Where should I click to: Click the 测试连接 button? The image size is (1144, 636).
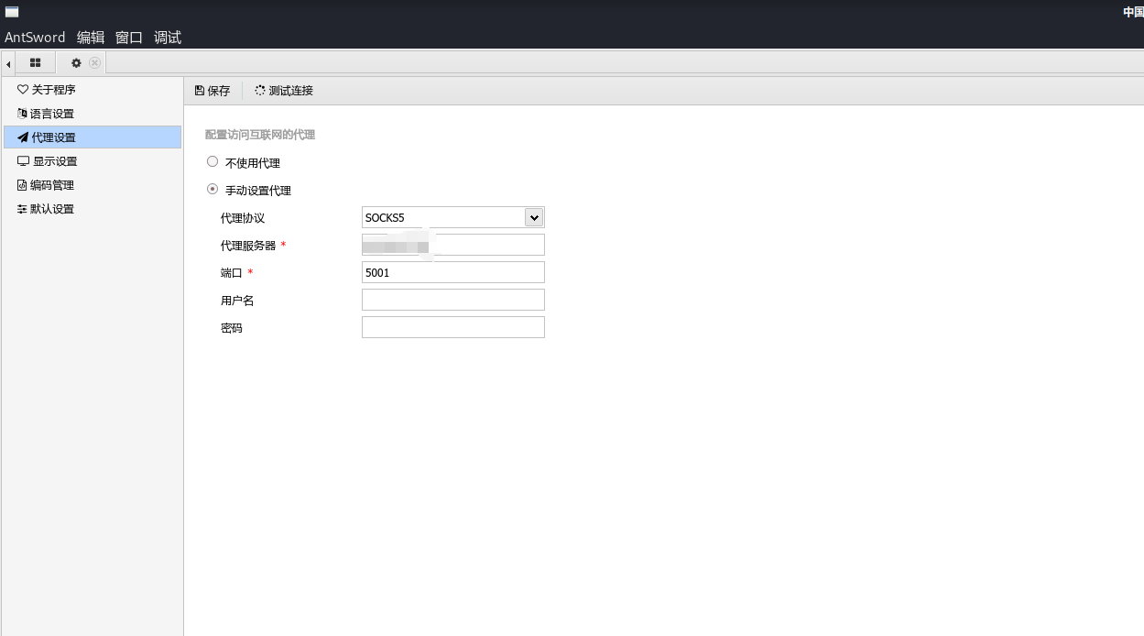tap(284, 91)
